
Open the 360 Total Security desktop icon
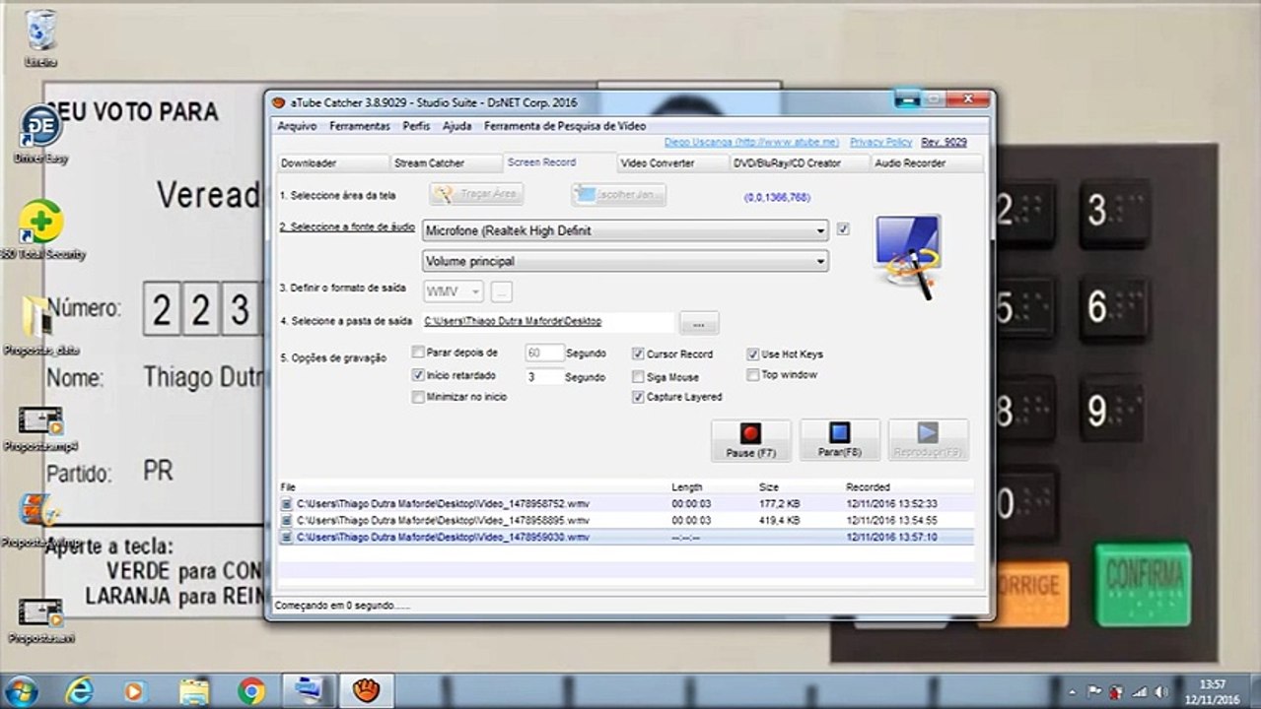click(41, 231)
